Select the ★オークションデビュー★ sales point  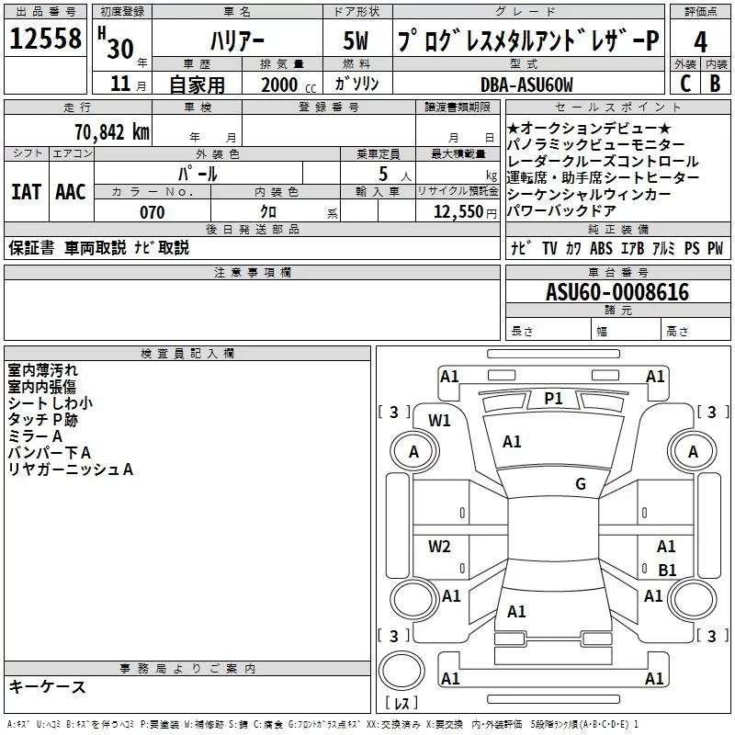tap(589, 128)
